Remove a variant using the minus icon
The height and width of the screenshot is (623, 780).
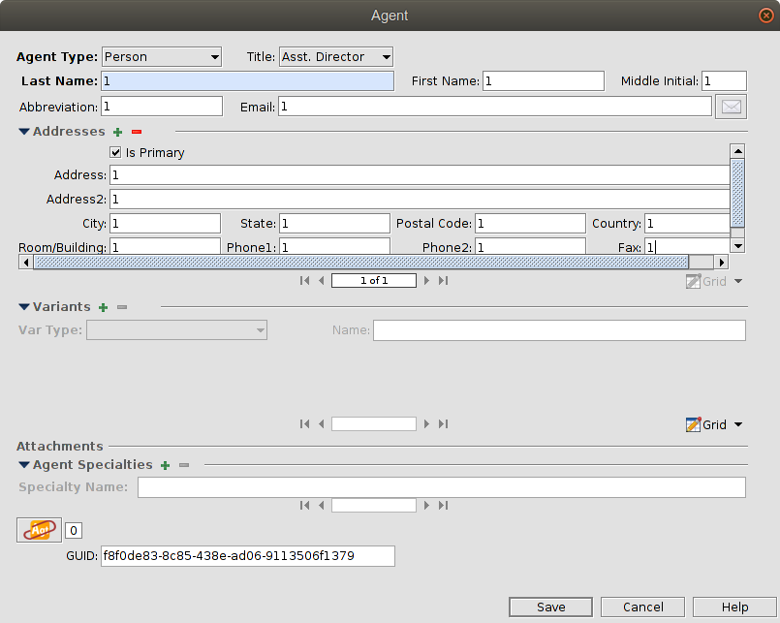120,306
